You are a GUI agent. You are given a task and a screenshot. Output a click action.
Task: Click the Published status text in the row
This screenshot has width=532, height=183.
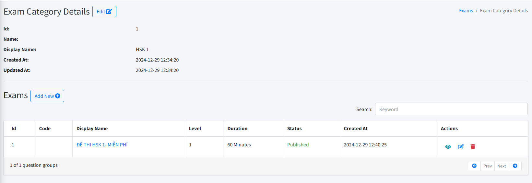click(x=298, y=145)
